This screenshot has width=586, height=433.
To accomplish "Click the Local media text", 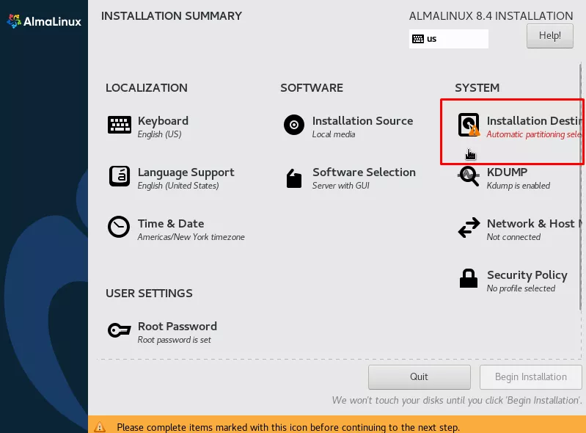I will (x=334, y=134).
